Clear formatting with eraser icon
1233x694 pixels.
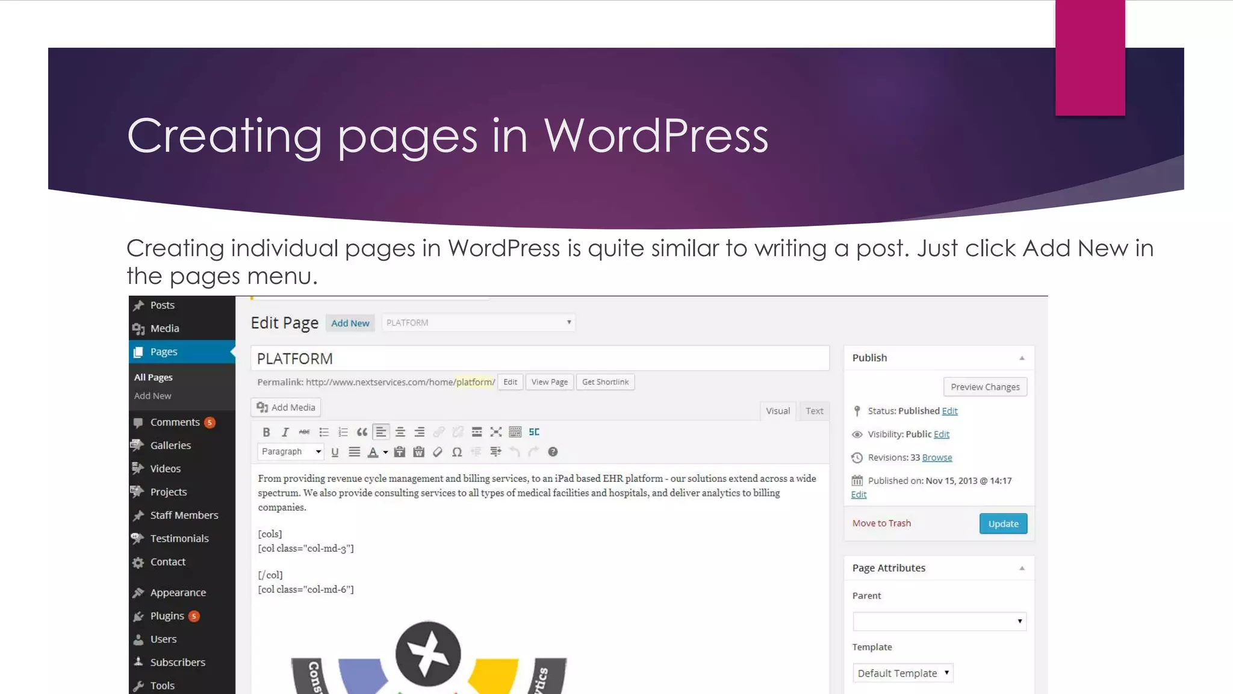point(438,452)
